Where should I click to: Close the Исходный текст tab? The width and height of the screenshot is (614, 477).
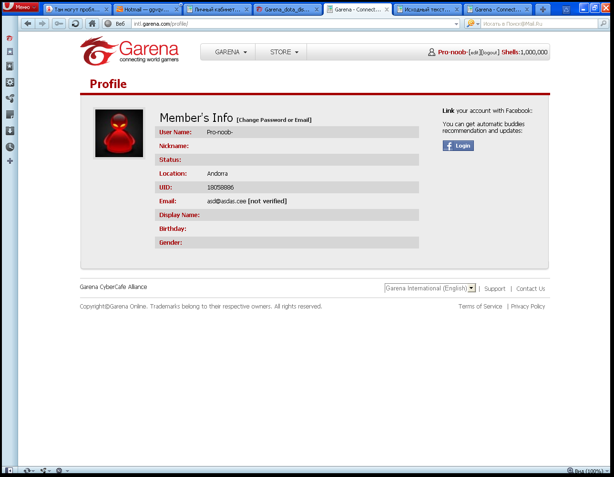(x=457, y=10)
